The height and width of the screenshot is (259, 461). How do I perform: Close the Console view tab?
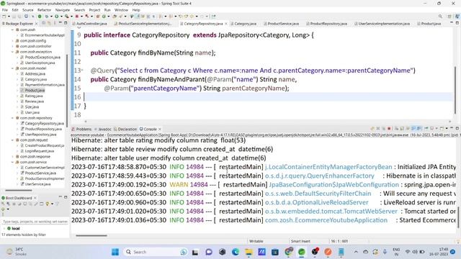[x=160, y=129]
